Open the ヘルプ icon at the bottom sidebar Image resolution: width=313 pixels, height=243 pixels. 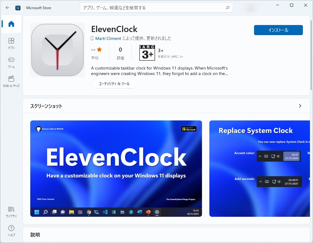[x=11, y=230]
